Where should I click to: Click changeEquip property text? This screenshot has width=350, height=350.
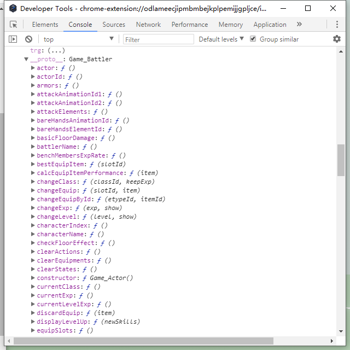(x=56, y=190)
